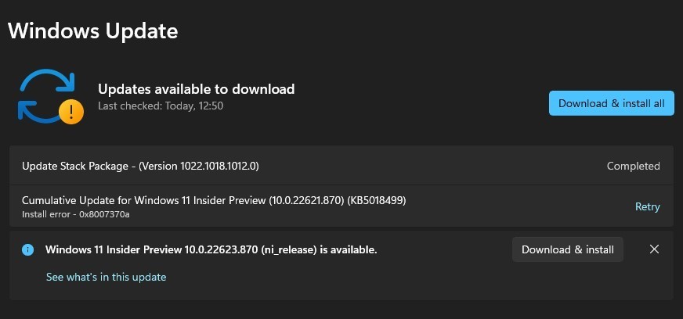Click the yellow warning badge on update icon
Screen dimensions: 683x319
click(71, 112)
